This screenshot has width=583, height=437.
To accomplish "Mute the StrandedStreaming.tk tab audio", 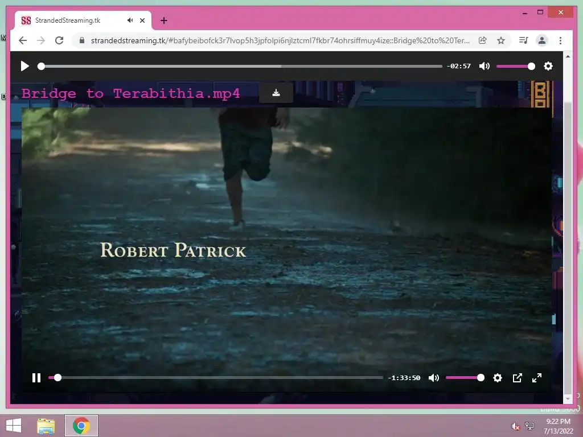I will click(130, 20).
